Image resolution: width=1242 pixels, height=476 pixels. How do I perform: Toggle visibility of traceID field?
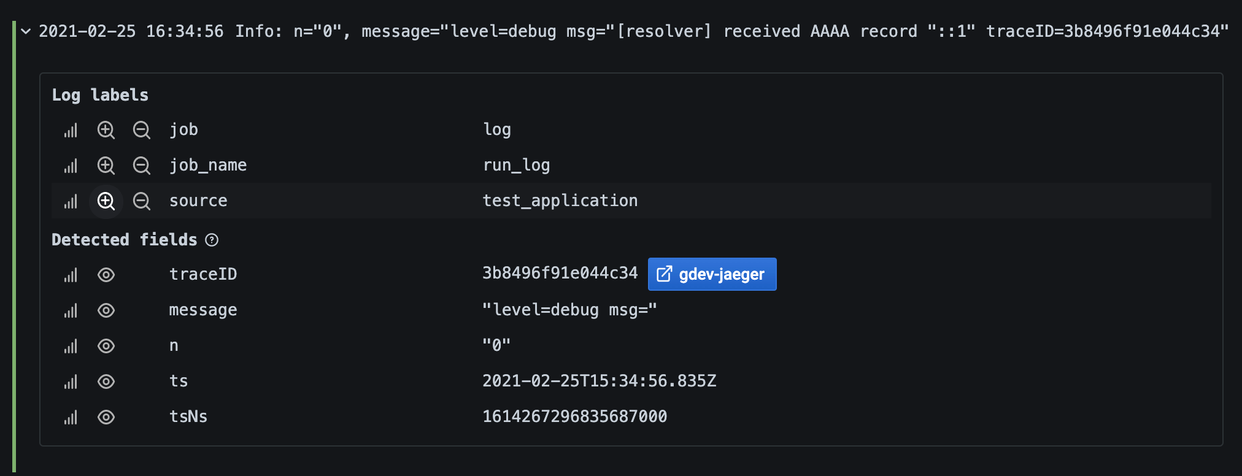(106, 275)
